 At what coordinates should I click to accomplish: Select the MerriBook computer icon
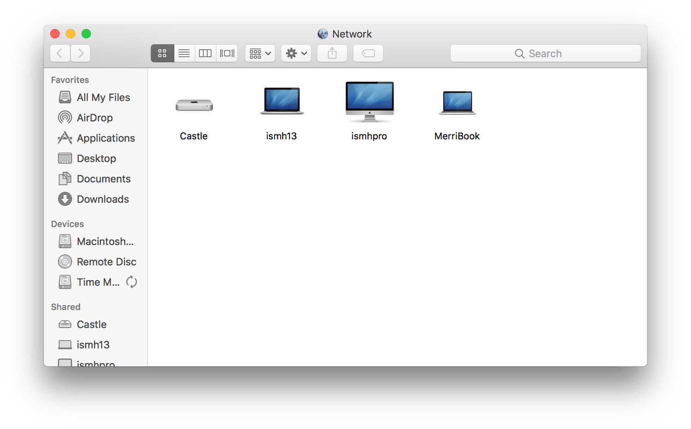pos(457,102)
